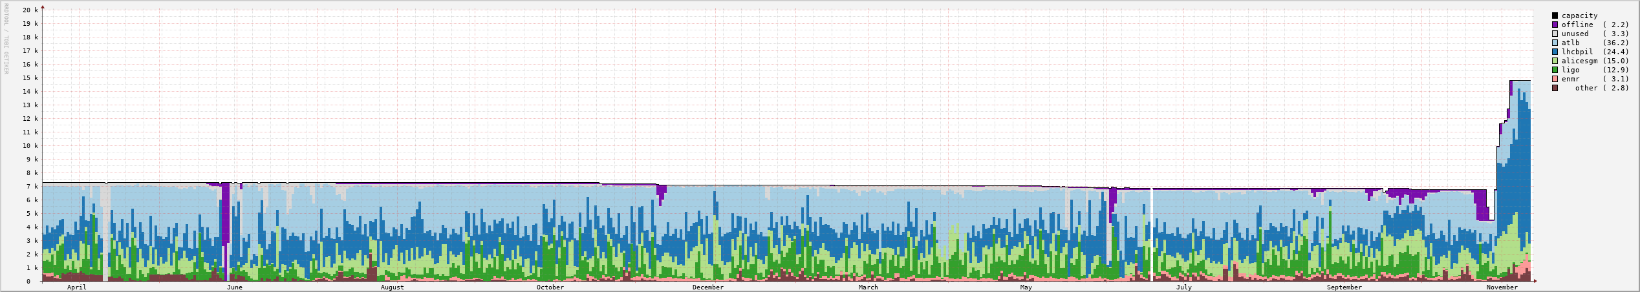Click the red arrow atop the y-axis
The image size is (1640, 292).
click(43, 6)
